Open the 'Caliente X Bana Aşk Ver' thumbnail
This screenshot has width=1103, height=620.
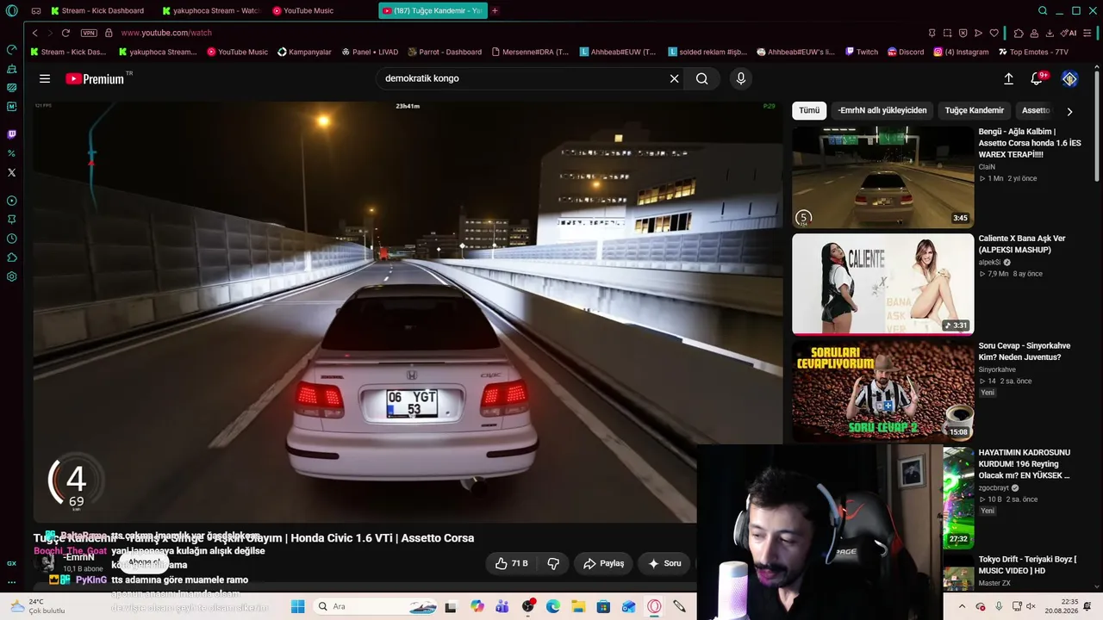point(882,284)
